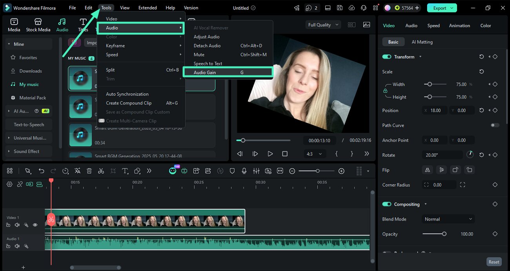The image size is (510, 271).
Task: Click the trash delete icon in timeline toolbar
Action: tap(89, 171)
